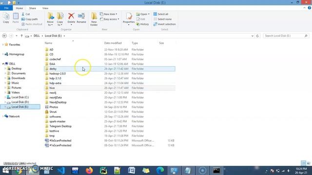The height and width of the screenshot is (175, 312).
Task: Click the Copy icon in Clipboard group
Action: (x=6, y=18)
